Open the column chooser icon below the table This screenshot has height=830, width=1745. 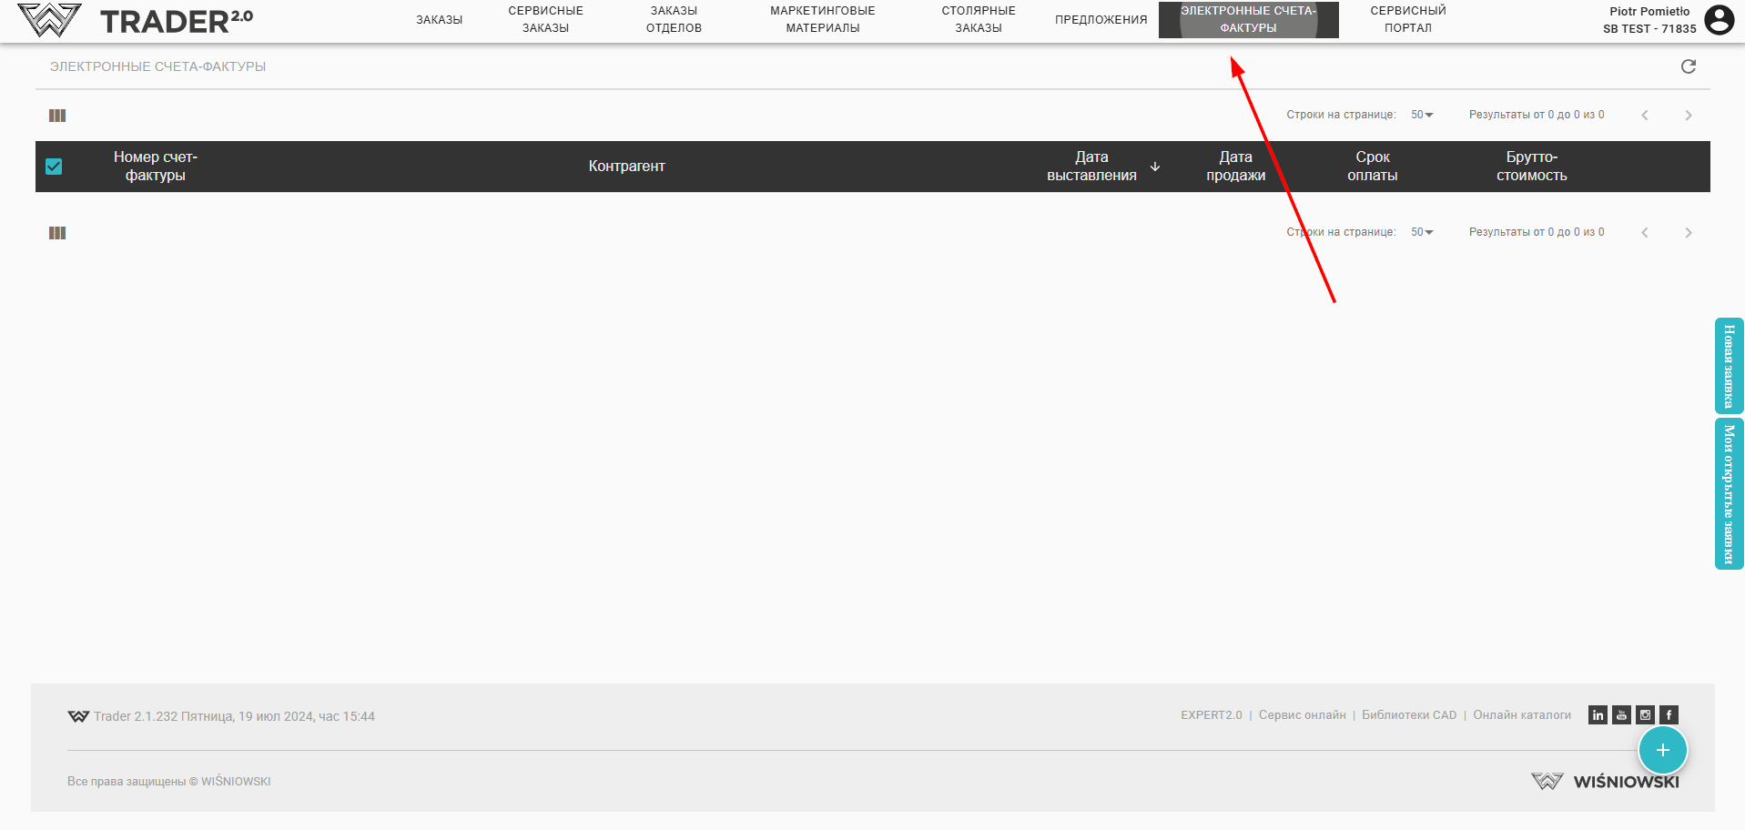coord(57,233)
